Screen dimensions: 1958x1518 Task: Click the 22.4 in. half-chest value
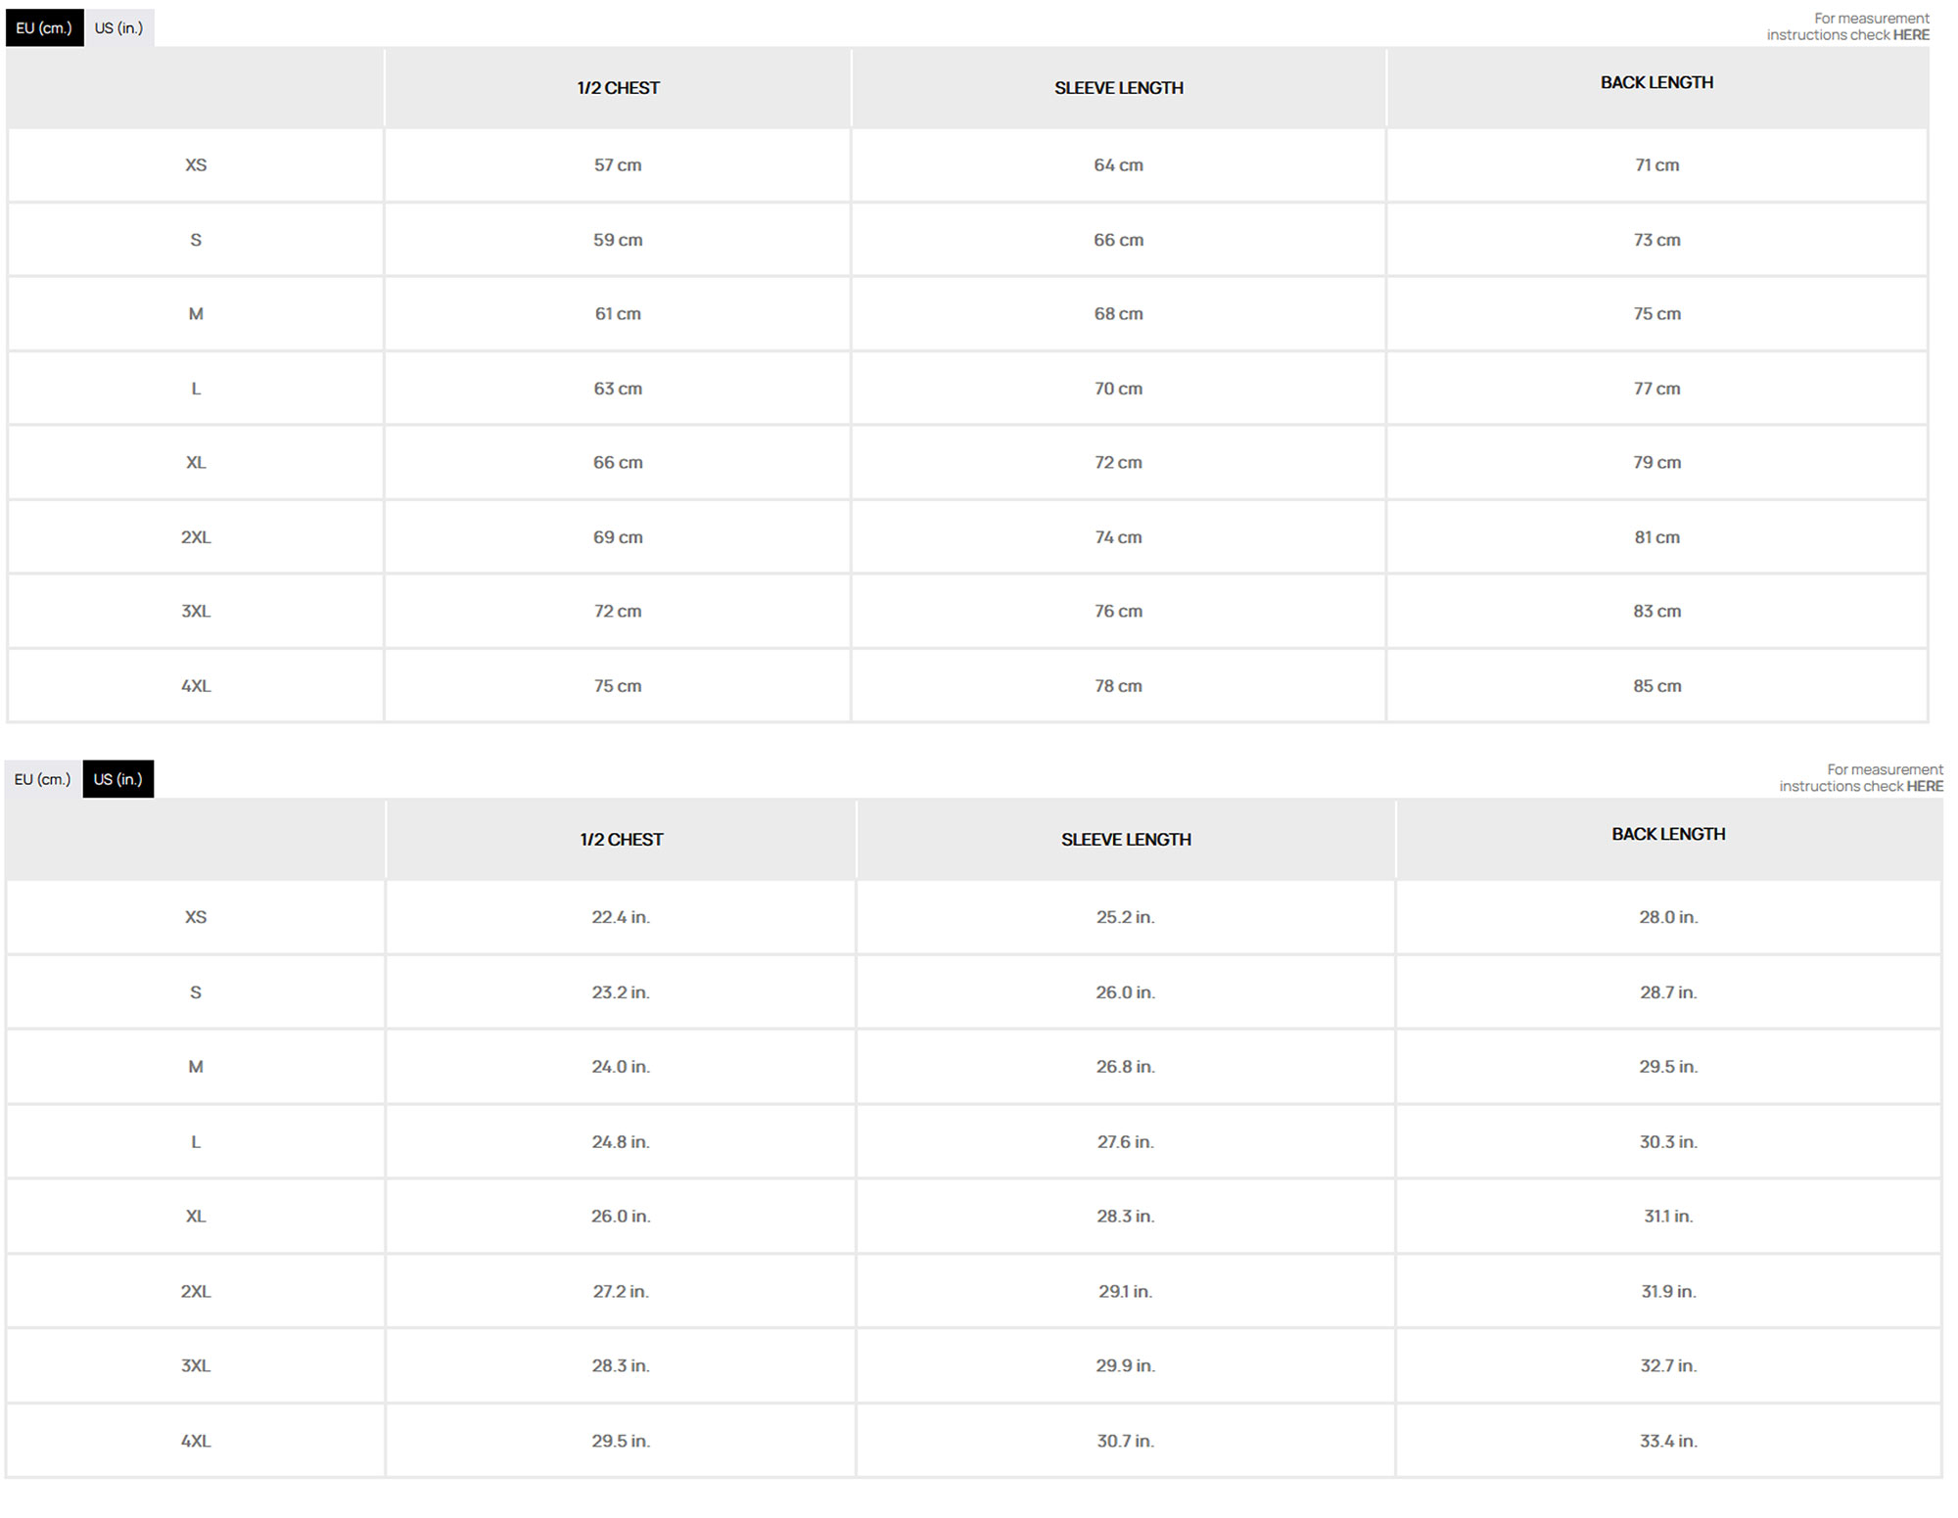pyautogui.click(x=621, y=917)
